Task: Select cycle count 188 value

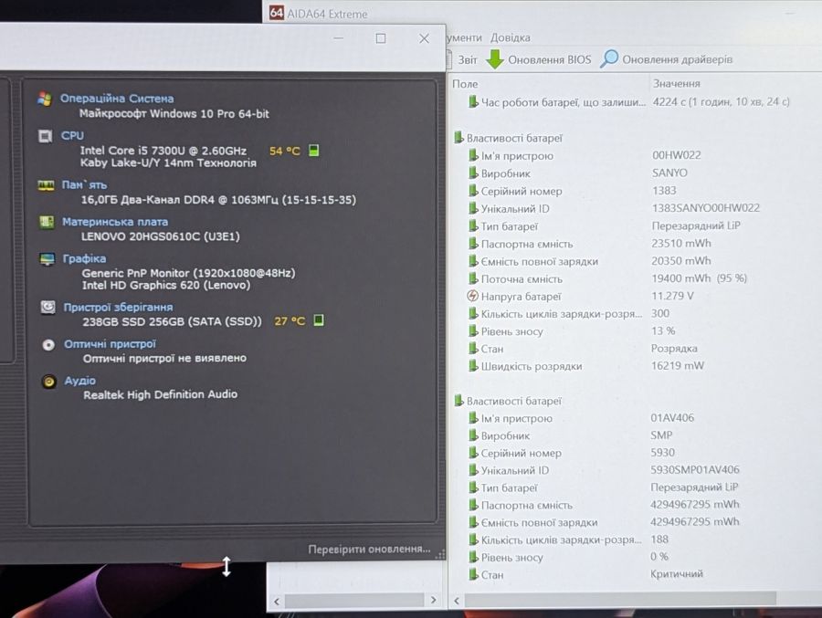Action: [659, 539]
